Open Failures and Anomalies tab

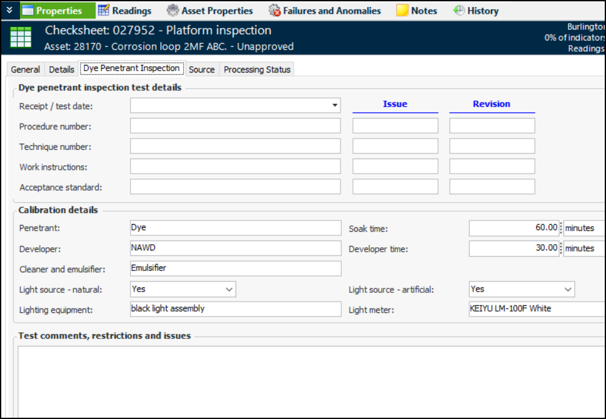(x=325, y=11)
